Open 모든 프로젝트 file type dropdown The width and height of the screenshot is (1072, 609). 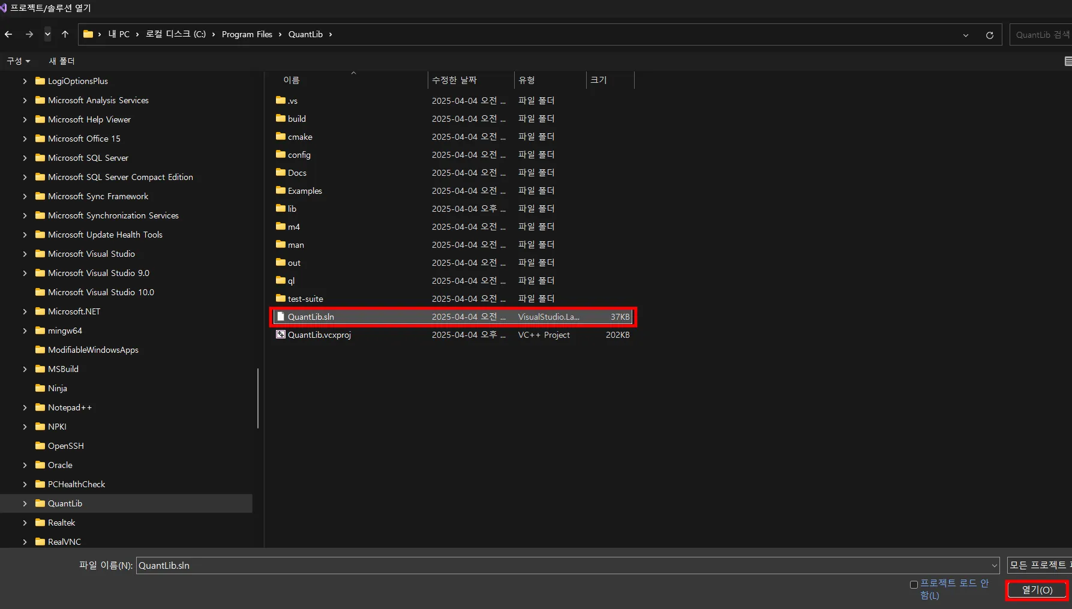1039,565
